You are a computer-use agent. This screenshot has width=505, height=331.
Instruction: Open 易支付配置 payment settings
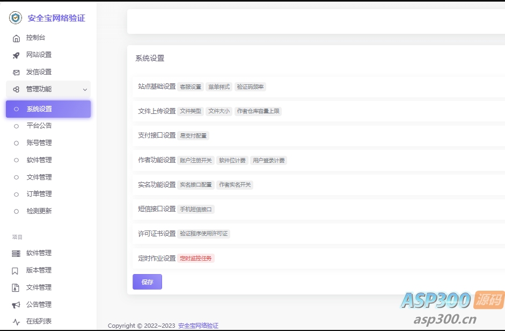pyautogui.click(x=194, y=135)
